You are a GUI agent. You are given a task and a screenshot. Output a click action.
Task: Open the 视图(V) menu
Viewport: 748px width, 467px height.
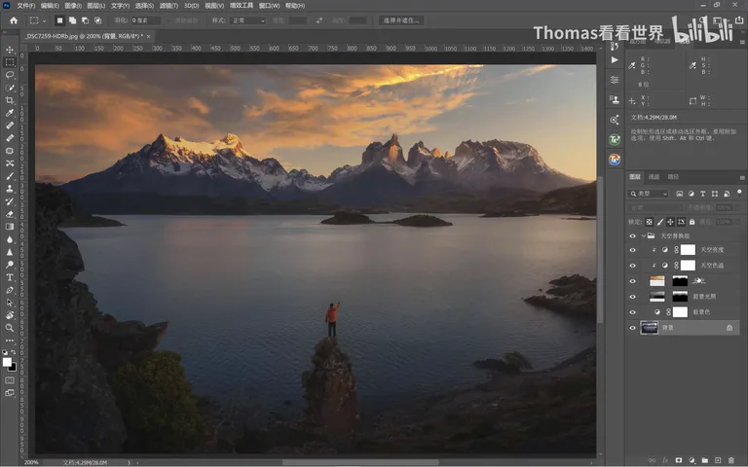pyautogui.click(x=214, y=6)
